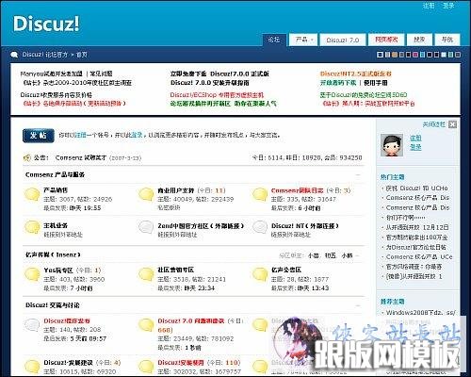Collapse the Discuz! 安装与讨论 category
The image size is (471, 377).
[358, 305]
